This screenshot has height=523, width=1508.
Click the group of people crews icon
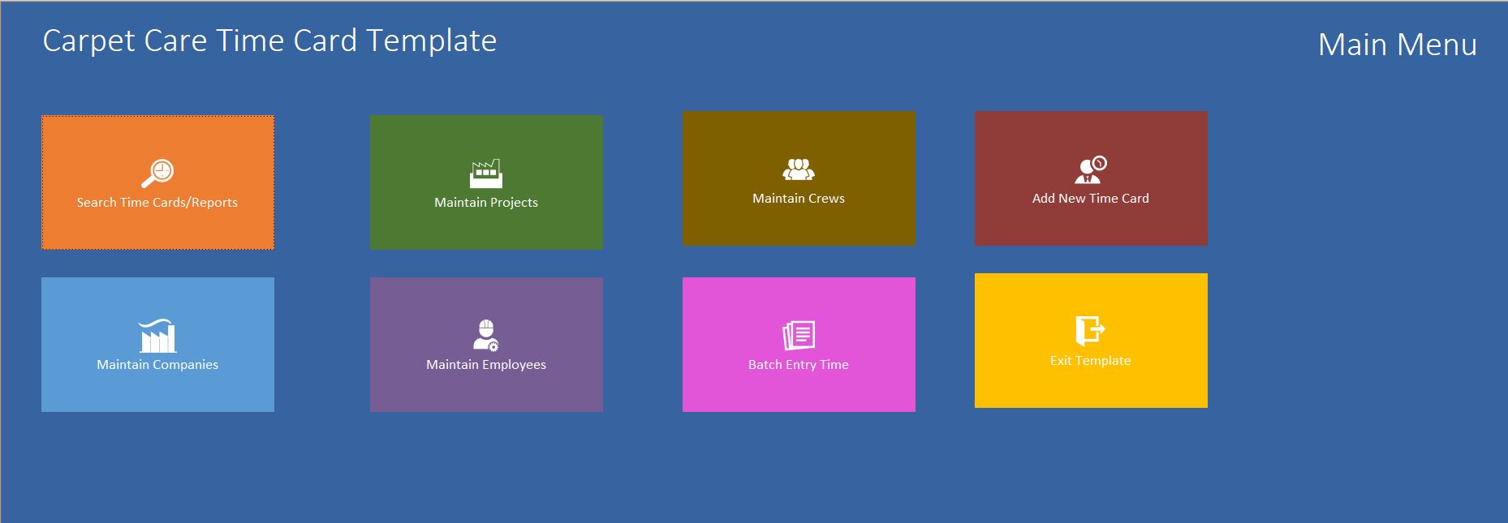(799, 169)
